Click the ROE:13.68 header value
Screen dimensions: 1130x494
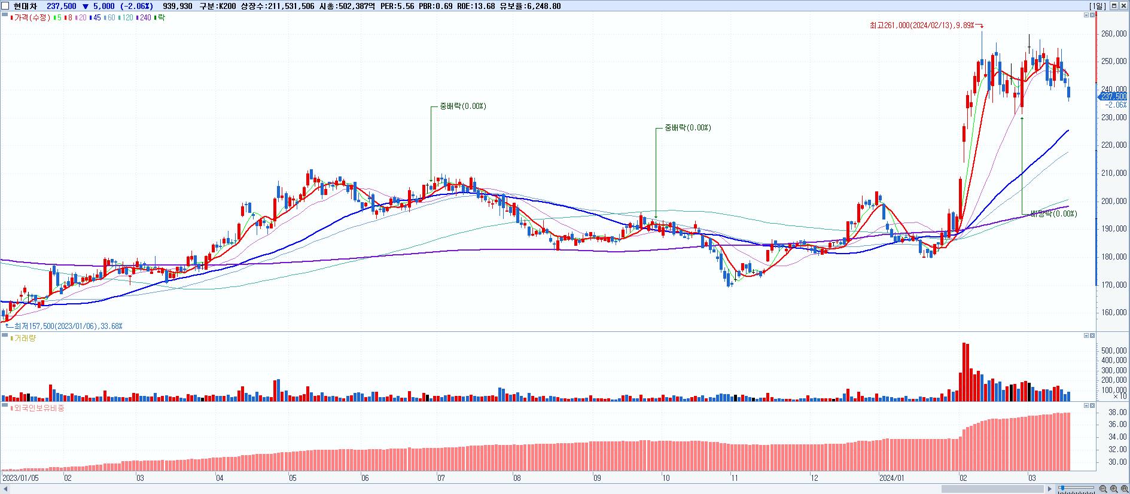476,6
